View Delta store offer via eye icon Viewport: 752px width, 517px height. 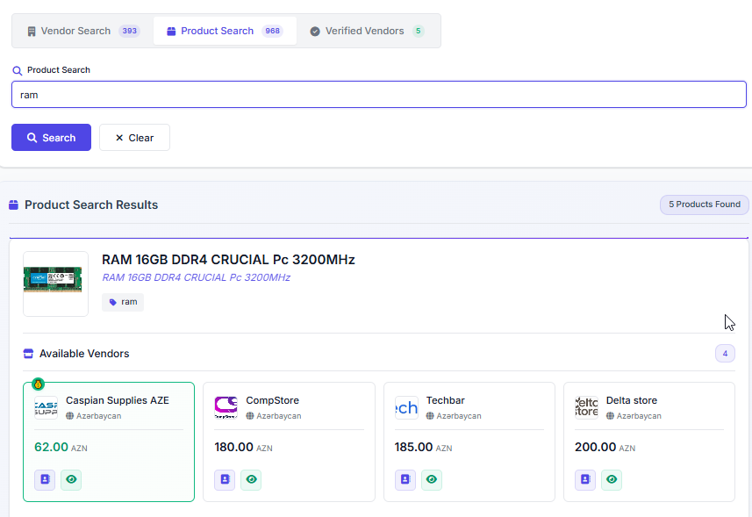tap(612, 479)
